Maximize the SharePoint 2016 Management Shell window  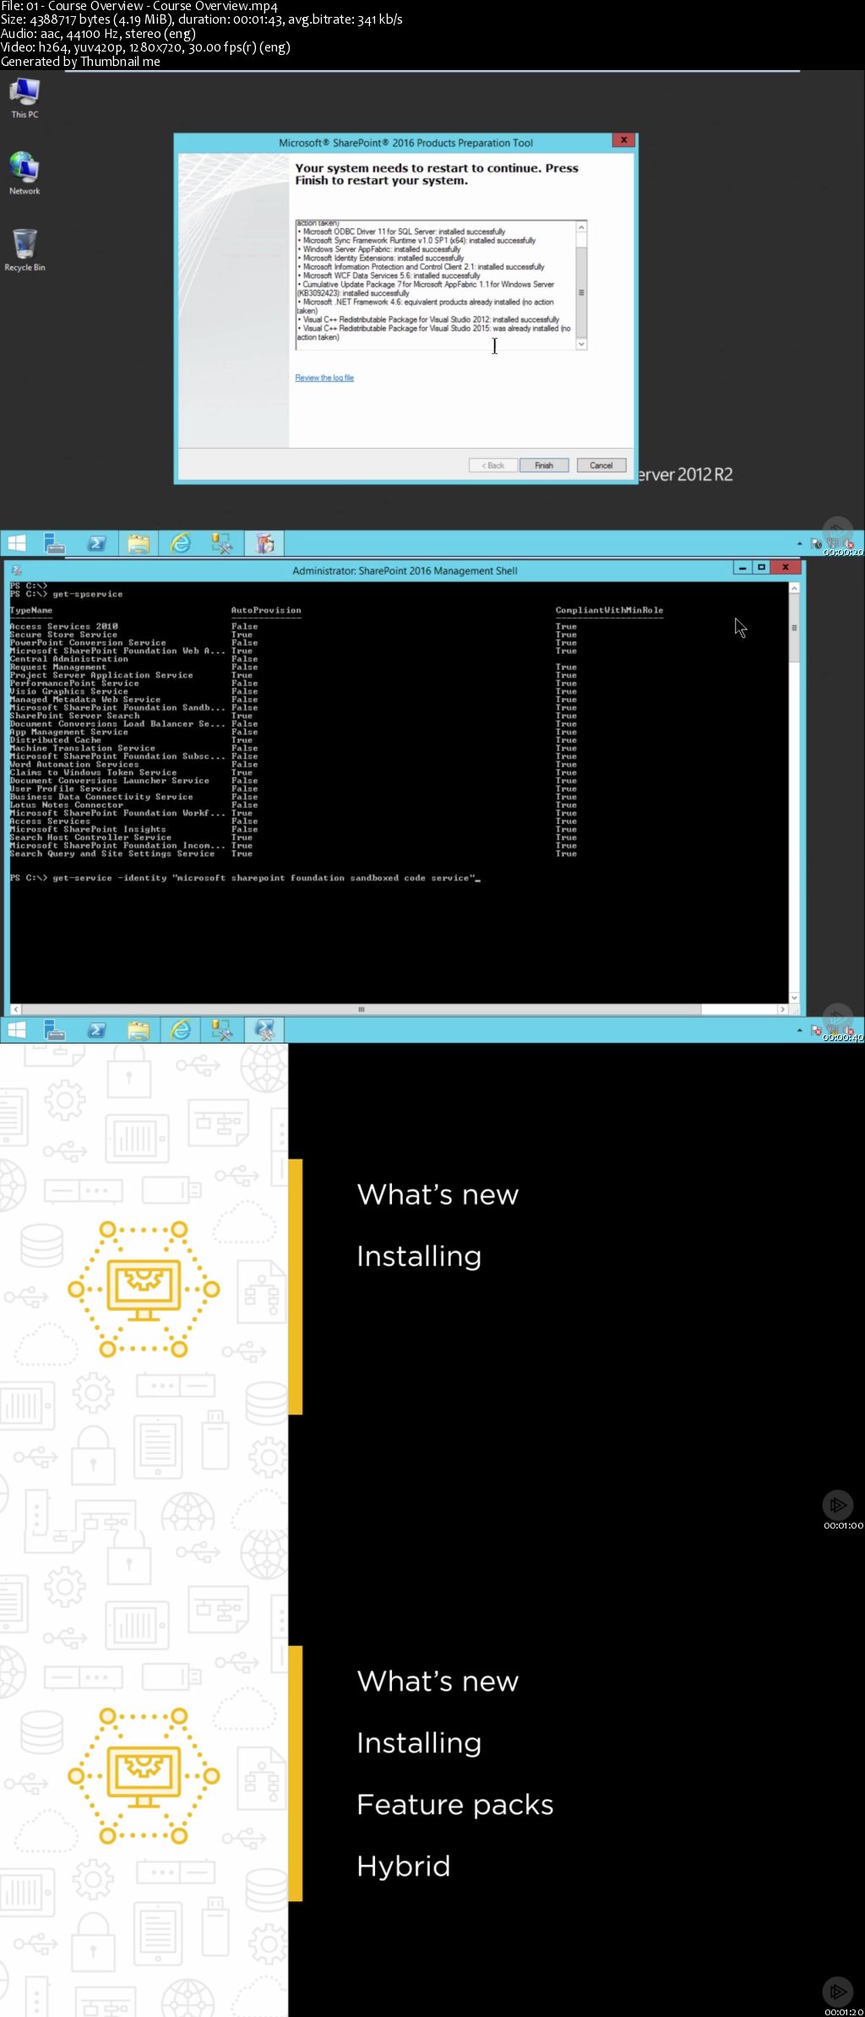[761, 568]
